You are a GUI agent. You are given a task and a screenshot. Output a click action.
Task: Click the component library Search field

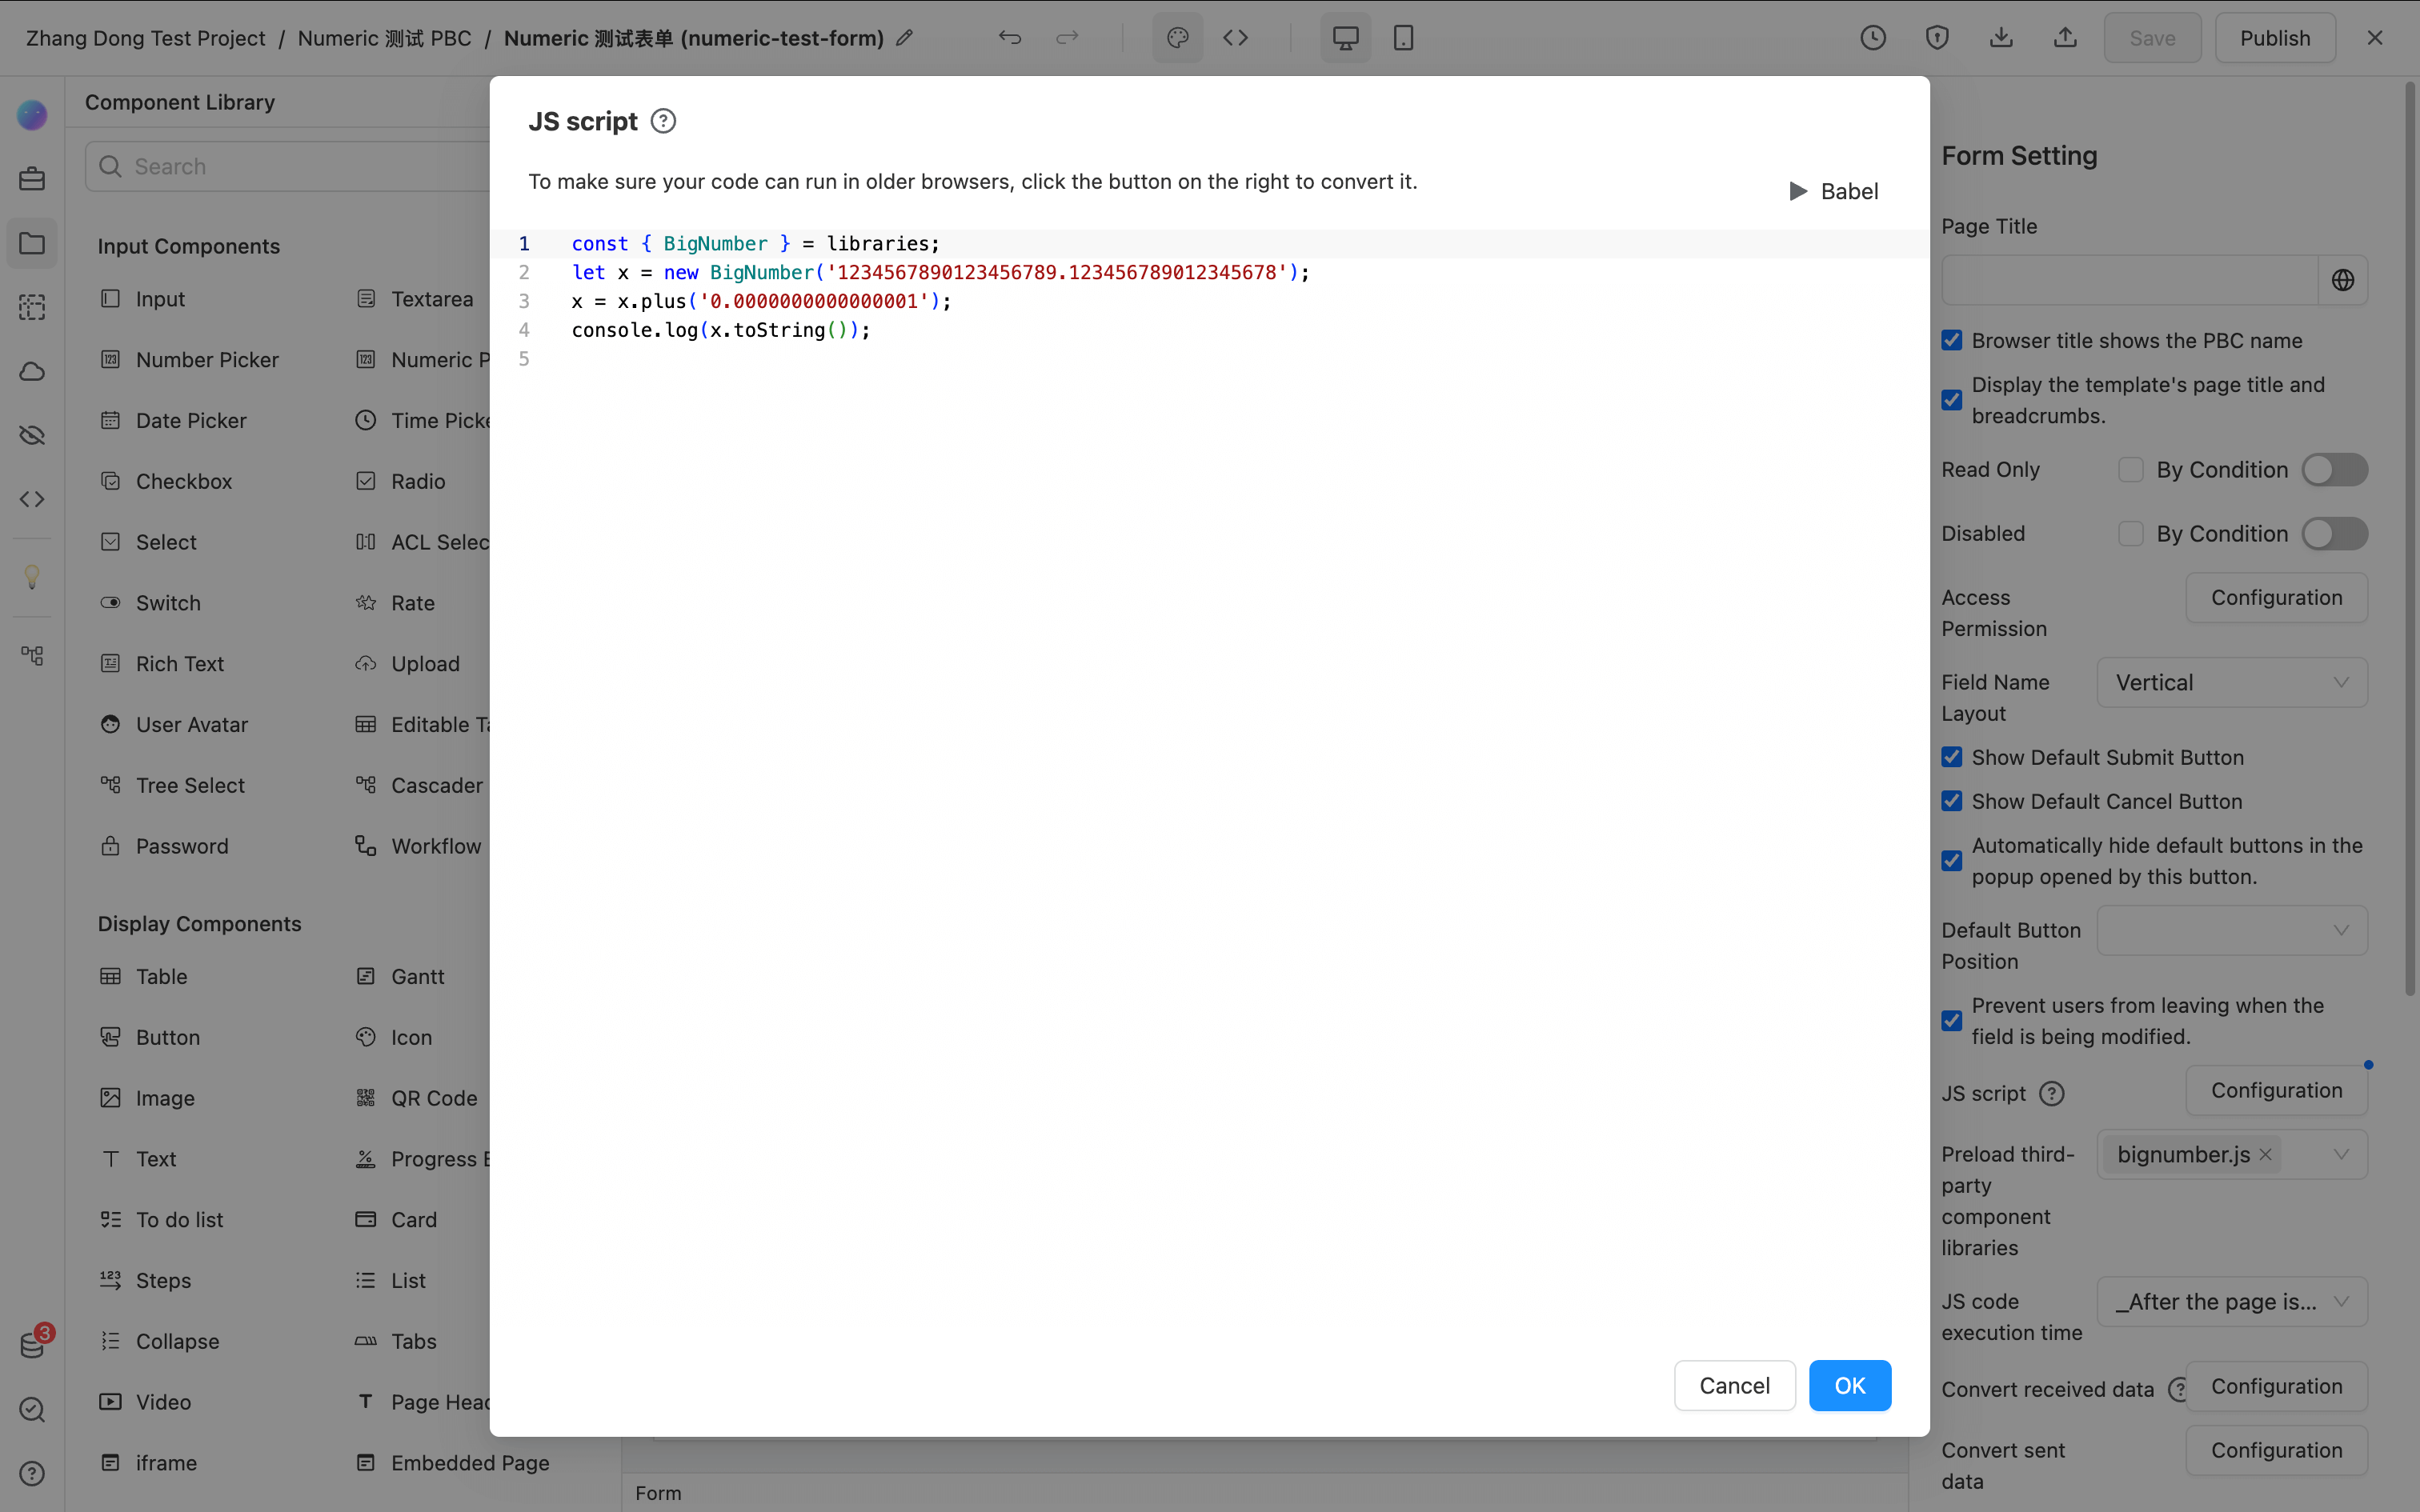point(290,166)
